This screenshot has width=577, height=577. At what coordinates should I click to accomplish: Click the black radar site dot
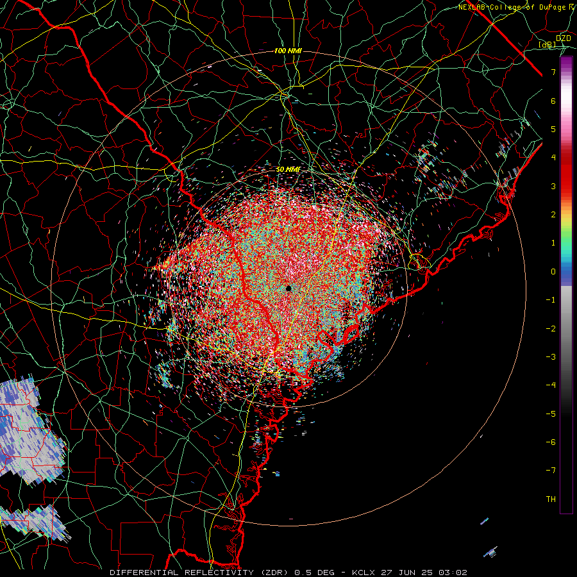pos(288,288)
